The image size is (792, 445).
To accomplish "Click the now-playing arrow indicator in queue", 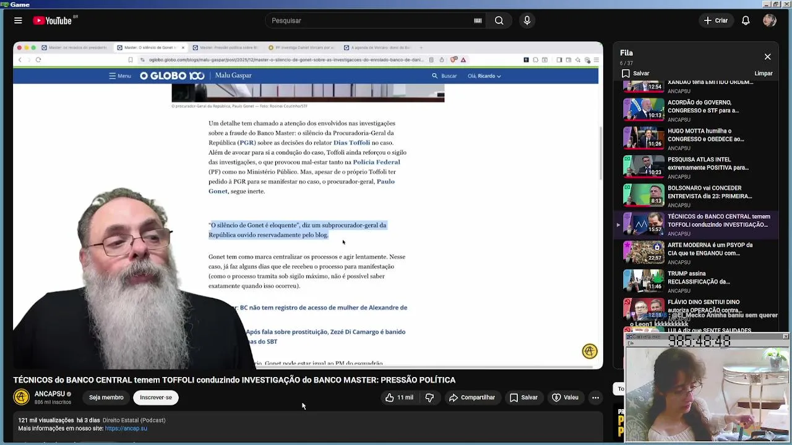I will (x=618, y=225).
